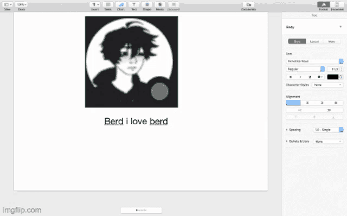Open the Bullets & Lists None dropdown
347x216 pixels.
[328, 141]
